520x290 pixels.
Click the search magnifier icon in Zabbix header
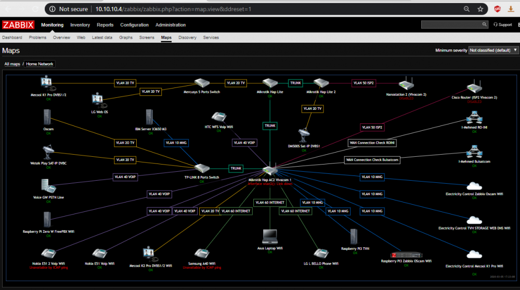coord(484,24)
